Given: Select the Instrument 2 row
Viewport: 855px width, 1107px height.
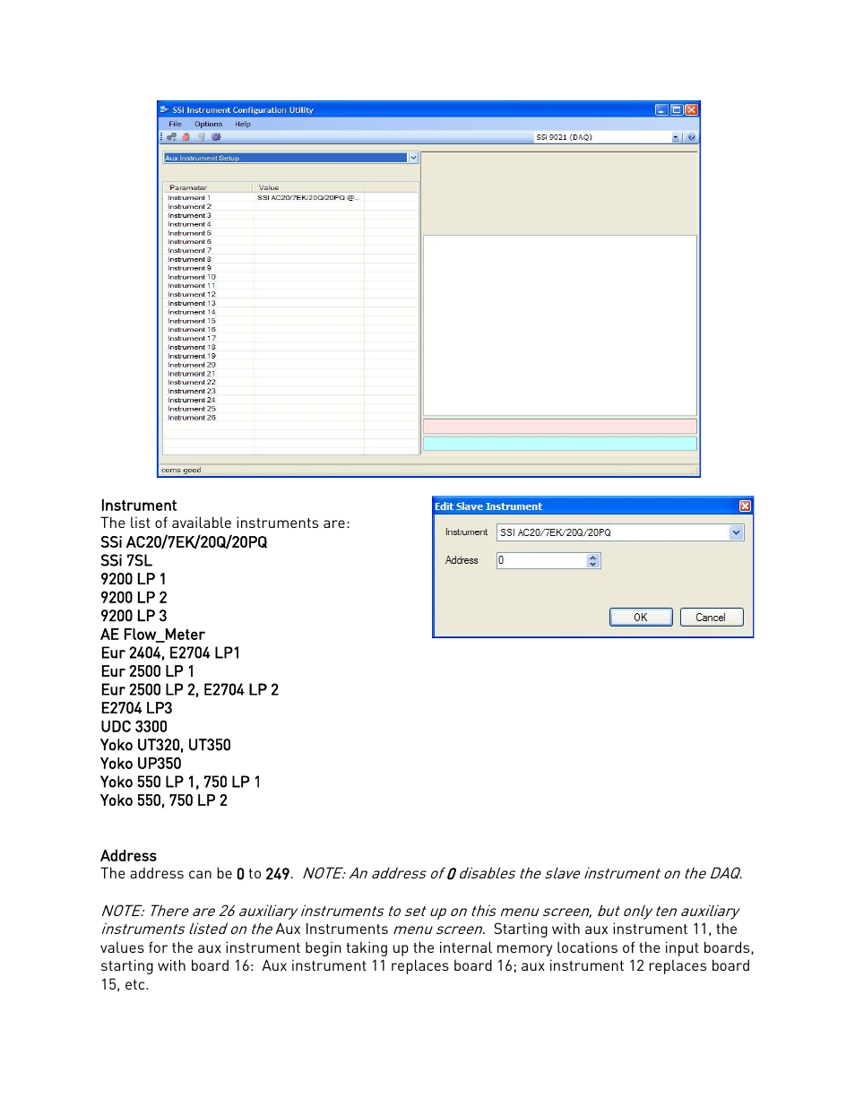Looking at the screenshot, I should pyautogui.click(x=290, y=206).
